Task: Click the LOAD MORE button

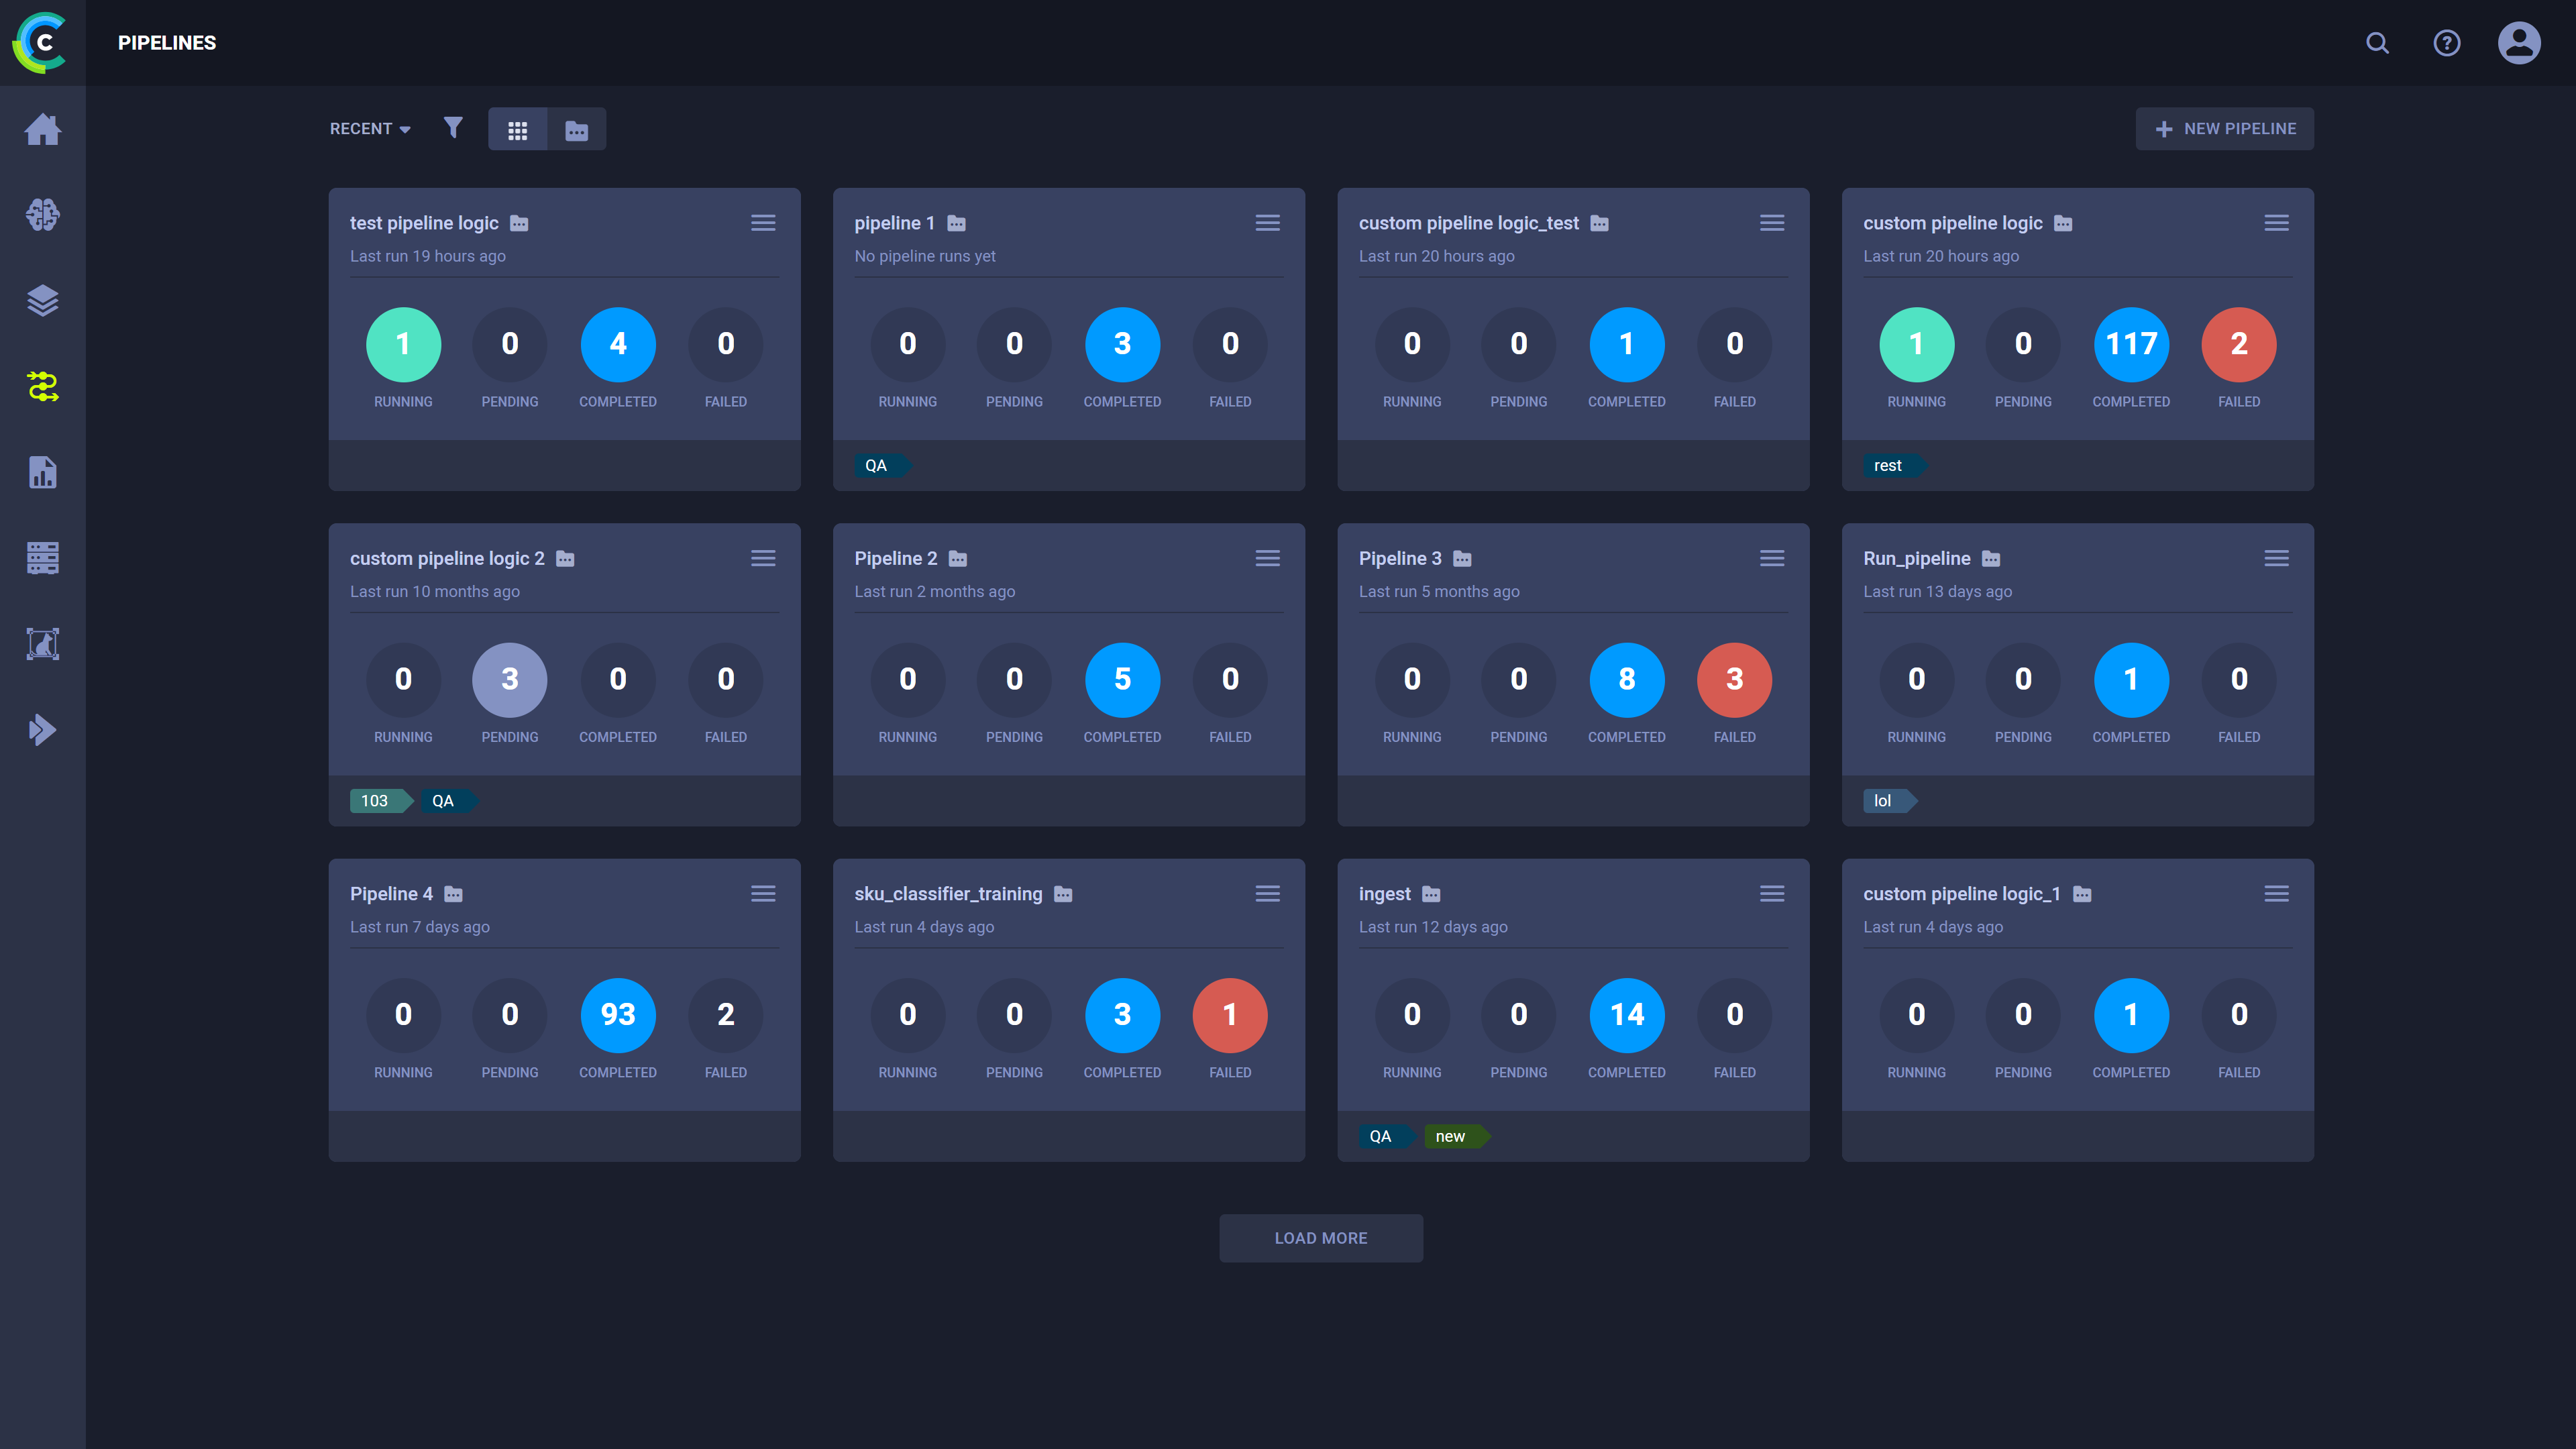Action: pyautogui.click(x=1321, y=1238)
